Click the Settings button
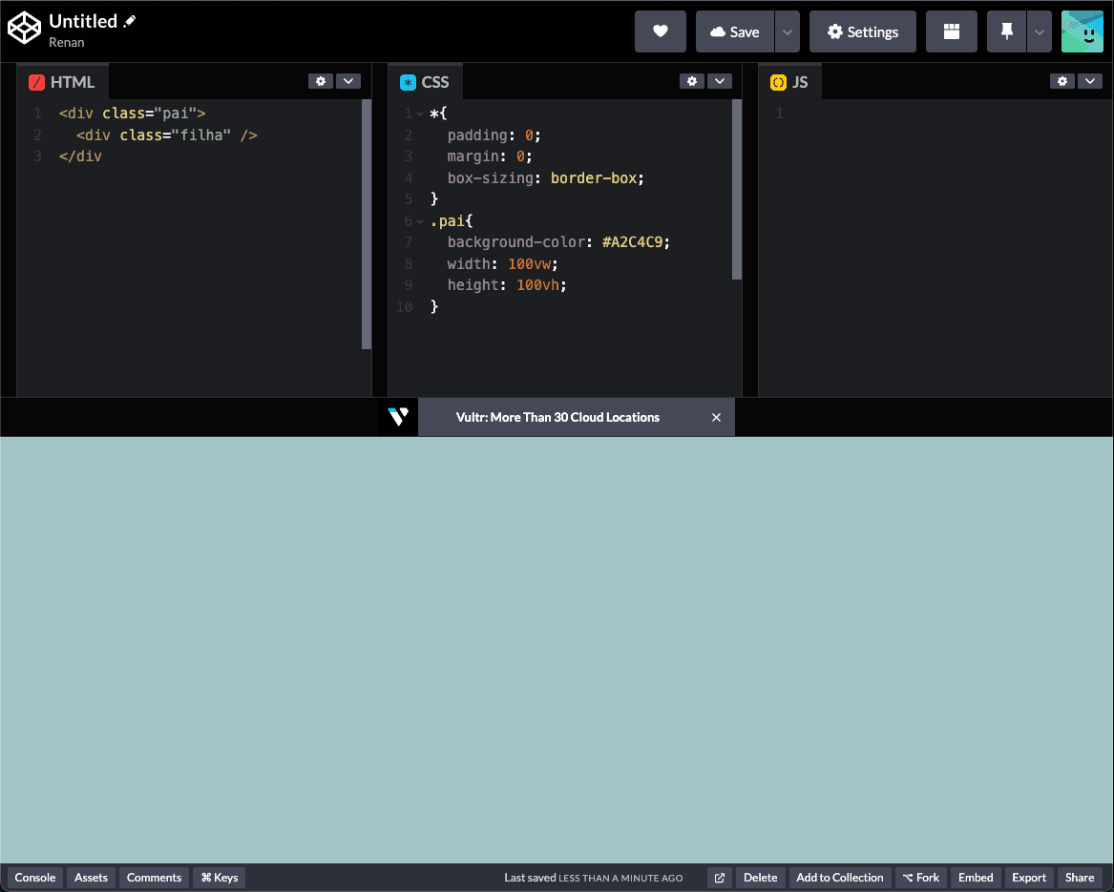 coord(862,31)
